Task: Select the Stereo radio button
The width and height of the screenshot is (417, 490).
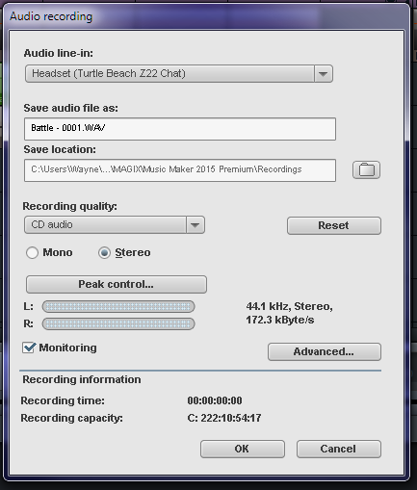Action: coord(104,252)
